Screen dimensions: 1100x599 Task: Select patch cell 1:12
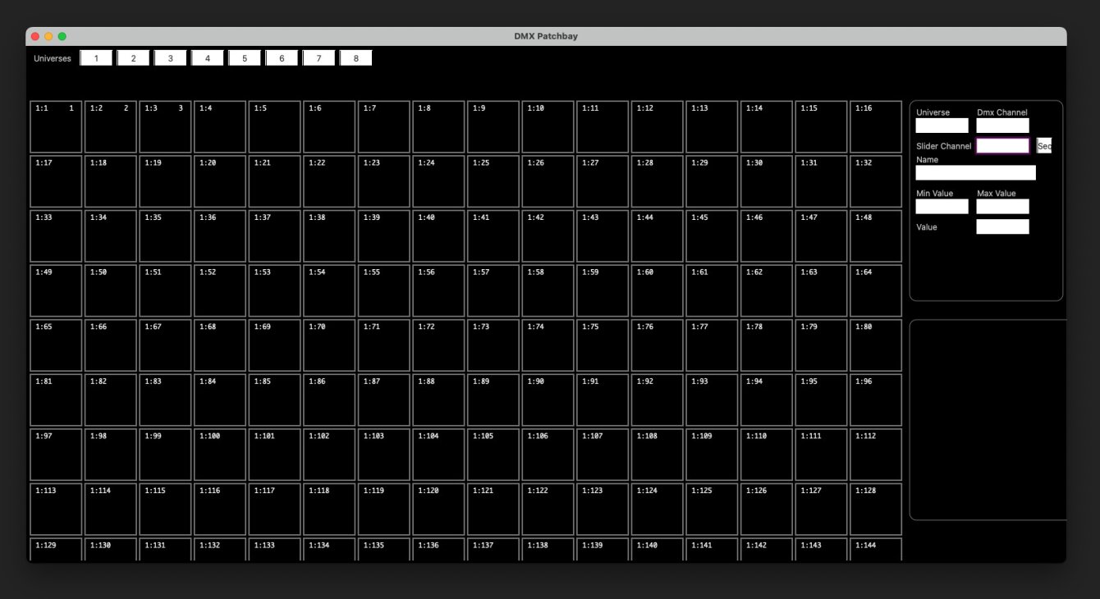(x=657, y=126)
